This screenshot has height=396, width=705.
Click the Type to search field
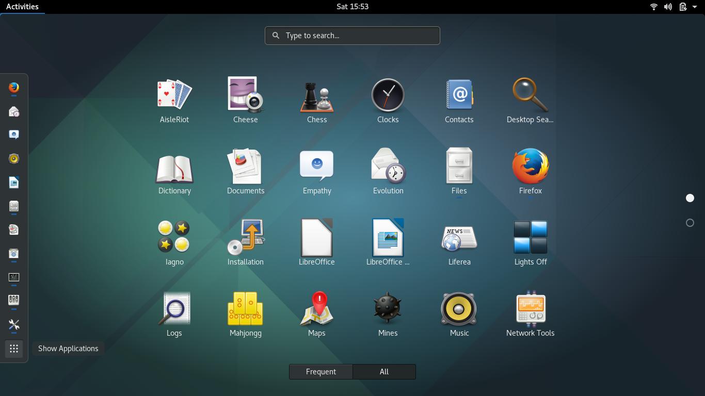tap(352, 35)
